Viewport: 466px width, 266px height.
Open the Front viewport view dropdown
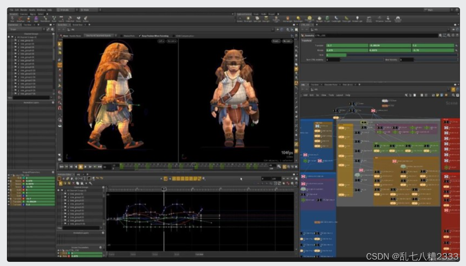click(x=276, y=41)
